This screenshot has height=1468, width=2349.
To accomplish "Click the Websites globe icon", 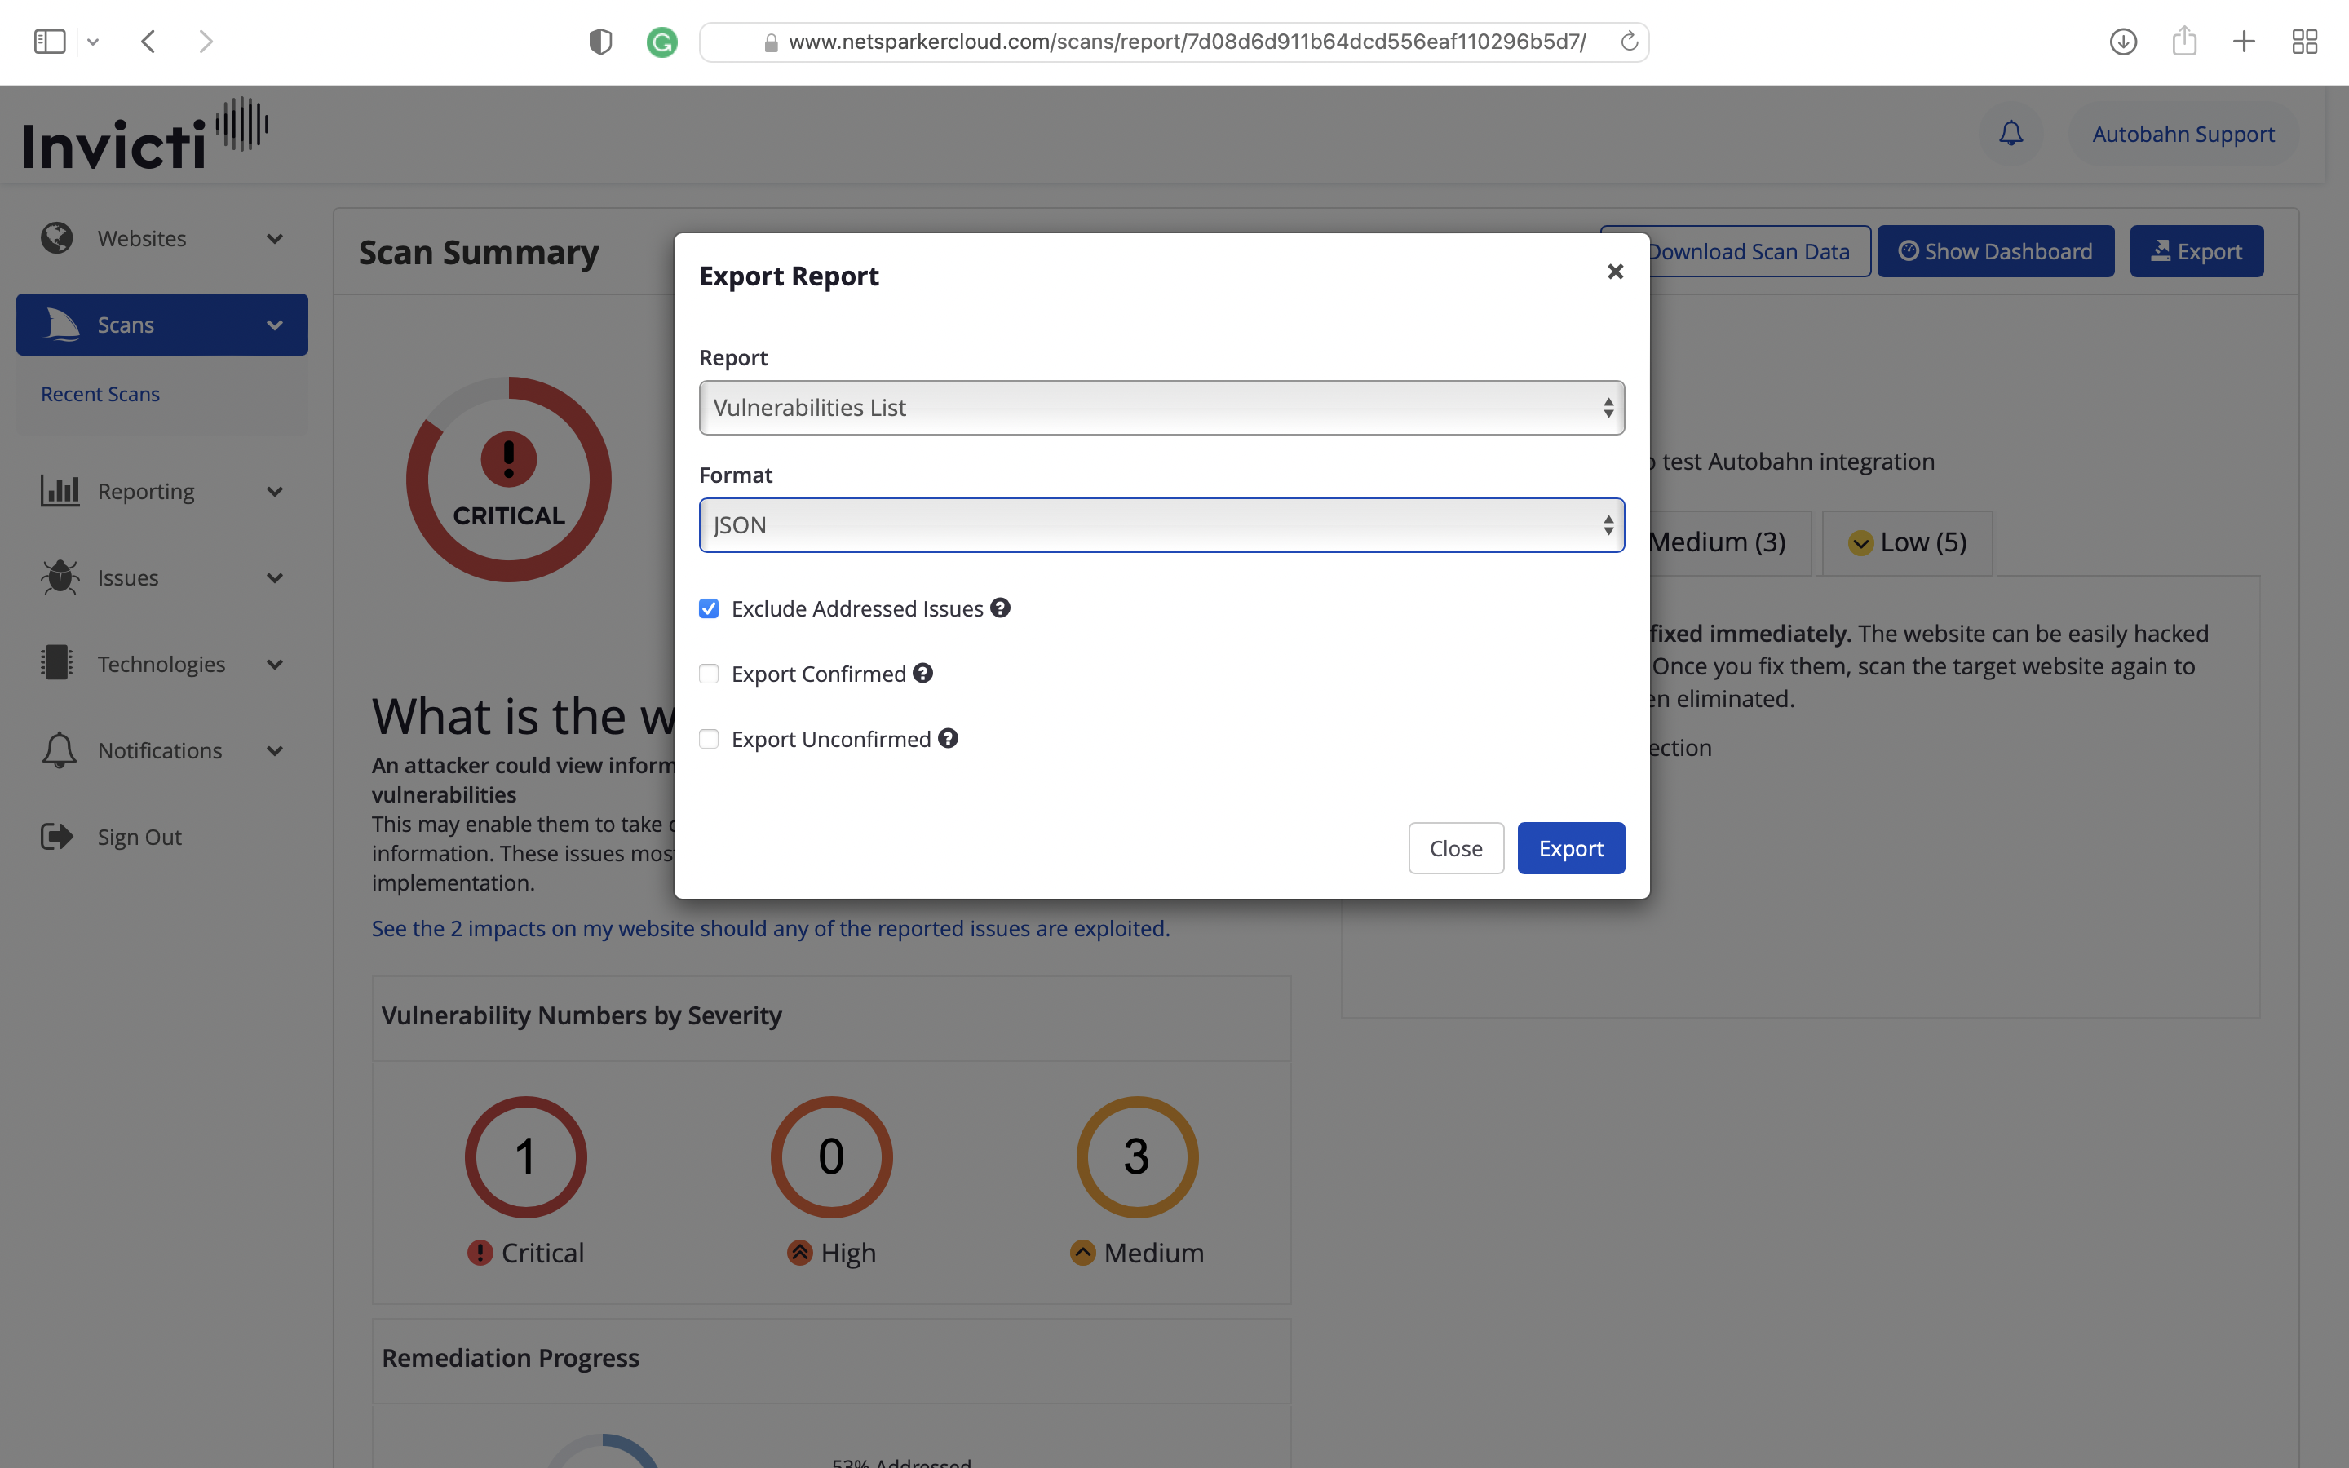I will coord(57,238).
